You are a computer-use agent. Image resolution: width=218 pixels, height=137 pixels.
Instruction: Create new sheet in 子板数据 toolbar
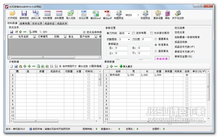point(12,66)
